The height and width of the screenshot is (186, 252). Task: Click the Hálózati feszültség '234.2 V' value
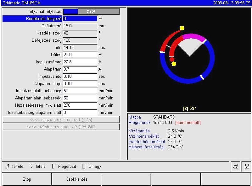click(175, 147)
